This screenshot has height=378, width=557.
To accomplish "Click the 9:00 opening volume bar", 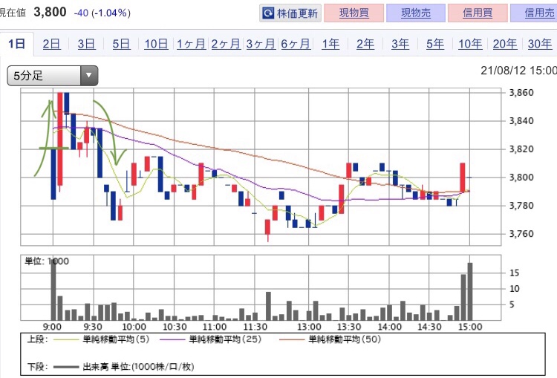I will pos(53,290).
